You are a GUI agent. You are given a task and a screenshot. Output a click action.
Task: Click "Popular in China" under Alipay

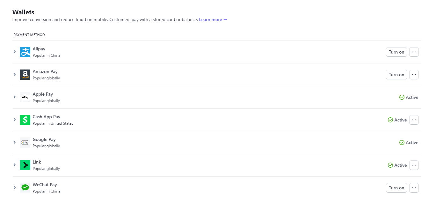[x=47, y=55]
